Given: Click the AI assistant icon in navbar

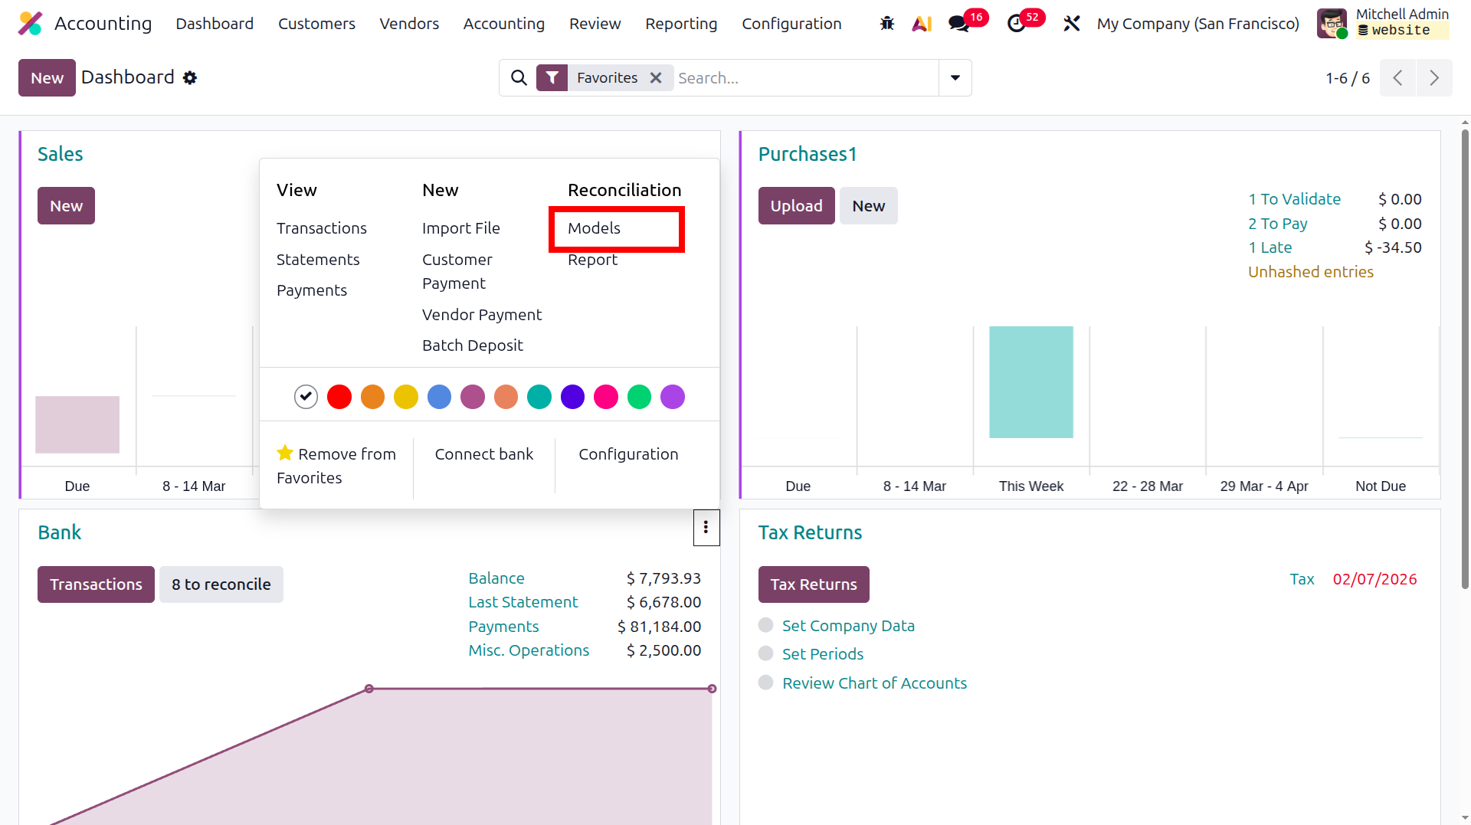Looking at the screenshot, I should coord(922,24).
